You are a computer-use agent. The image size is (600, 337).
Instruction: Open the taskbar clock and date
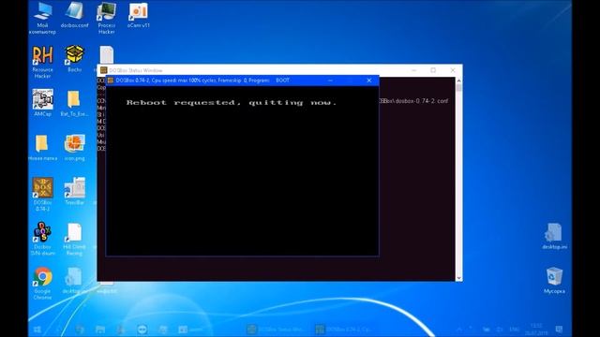[x=537, y=330]
